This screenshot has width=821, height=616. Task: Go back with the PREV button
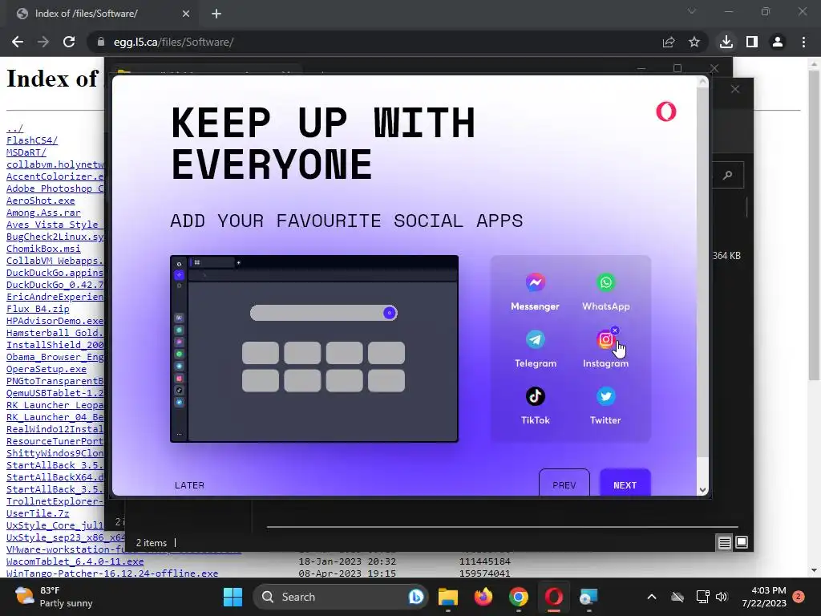(x=564, y=483)
